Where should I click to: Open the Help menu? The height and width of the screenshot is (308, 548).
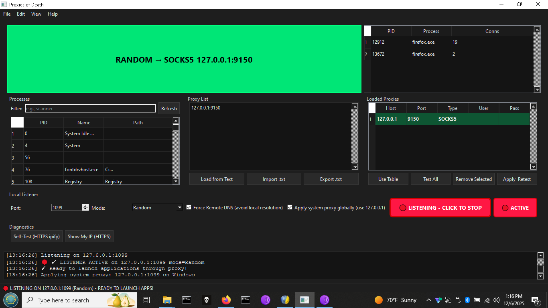(x=53, y=14)
